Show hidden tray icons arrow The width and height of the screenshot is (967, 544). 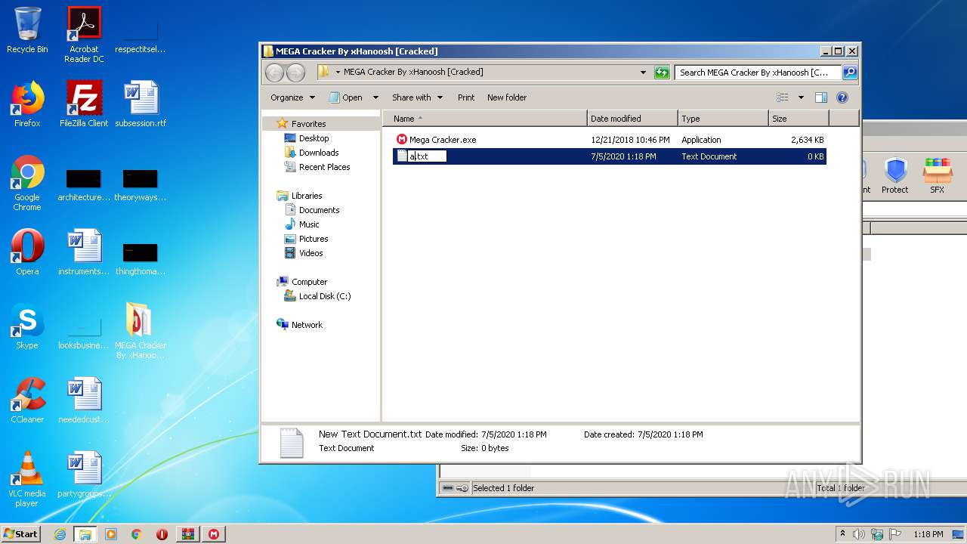[842, 534]
